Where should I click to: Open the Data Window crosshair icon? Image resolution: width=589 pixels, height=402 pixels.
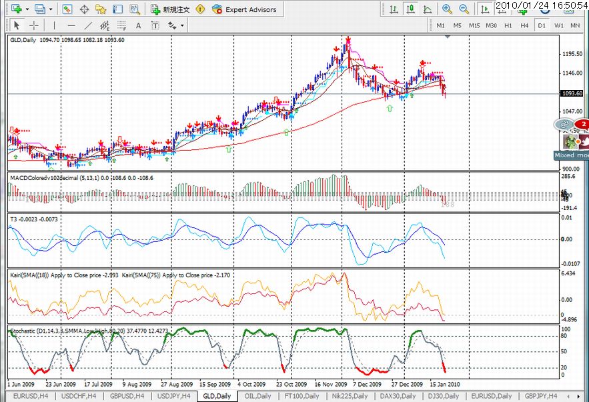pyautogui.click(x=84, y=9)
